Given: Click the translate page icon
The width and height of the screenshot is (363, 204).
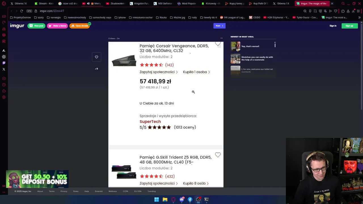Looking at the screenshot, I should coord(325,11).
